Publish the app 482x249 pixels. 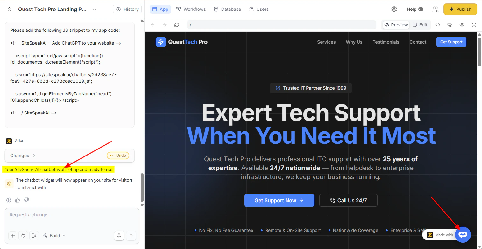pos(460,9)
